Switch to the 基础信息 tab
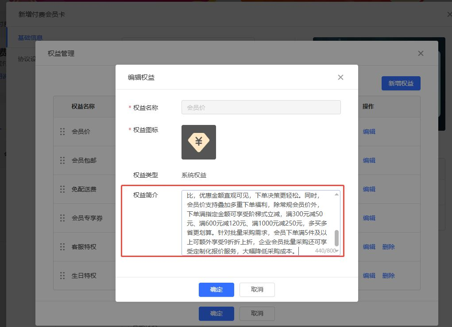Image resolution: width=452 pixels, height=327 pixels. [30, 38]
